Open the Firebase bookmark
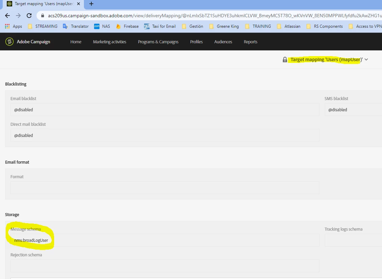This screenshot has height=279, width=382. click(127, 26)
